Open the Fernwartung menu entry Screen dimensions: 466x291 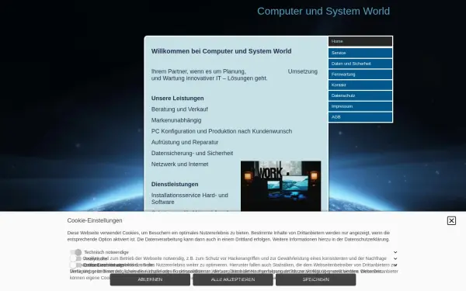click(360, 74)
